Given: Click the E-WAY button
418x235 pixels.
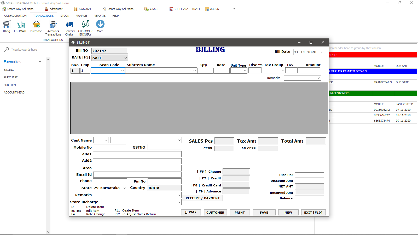Looking at the screenshot, I should click(191, 212).
